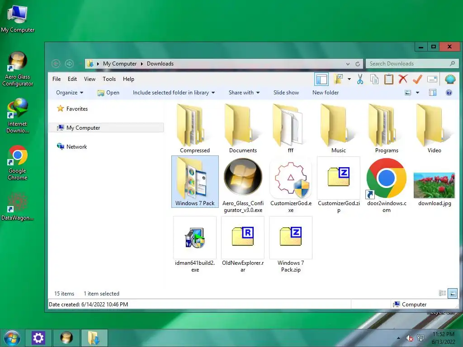463x347 pixels.
Task: Click the Cut scissors icon
Action: [360, 79]
